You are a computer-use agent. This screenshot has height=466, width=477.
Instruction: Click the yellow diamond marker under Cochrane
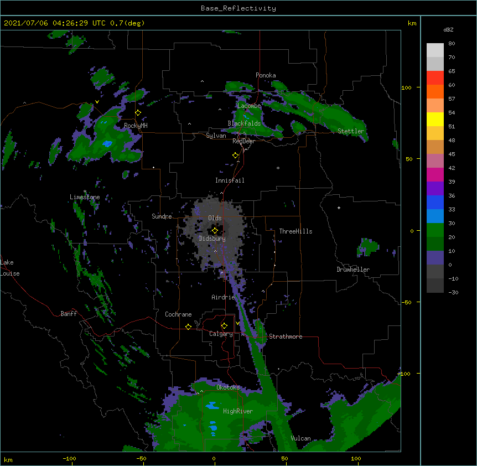click(x=188, y=327)
